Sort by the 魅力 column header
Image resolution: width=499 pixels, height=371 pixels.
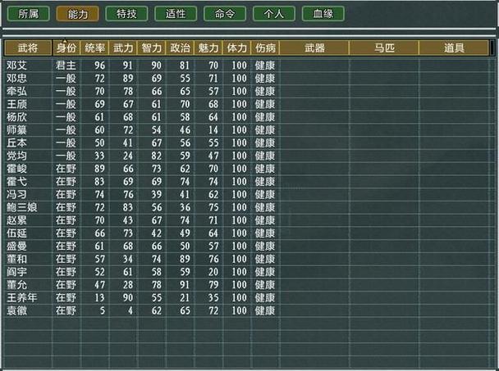coord(208,48)
